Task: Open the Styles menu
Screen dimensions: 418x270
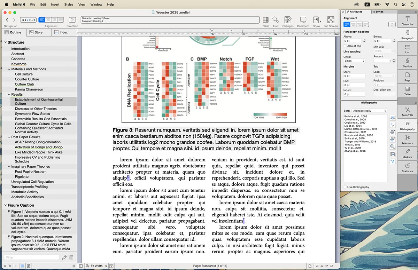Action: (69, 5)
